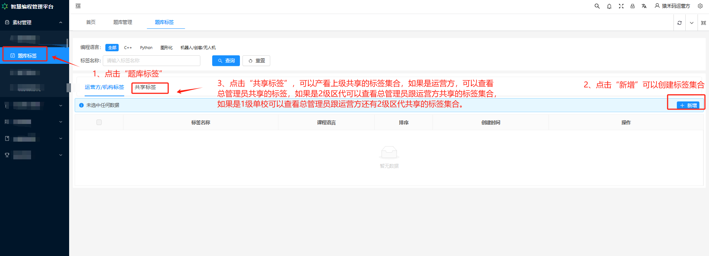Click the search magnifier icon in header
Image resolution: width=709 pixels, height=256 pixels.
[597, 6]
